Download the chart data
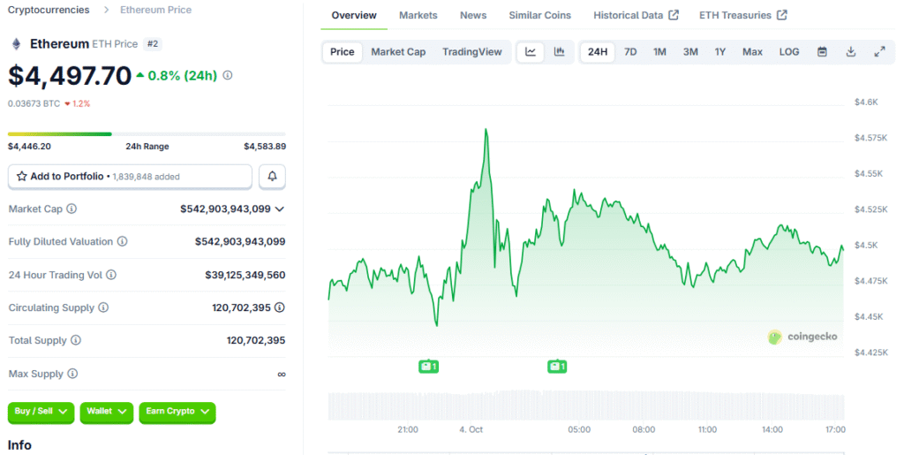904x455 pixels. tap(851, 52)
